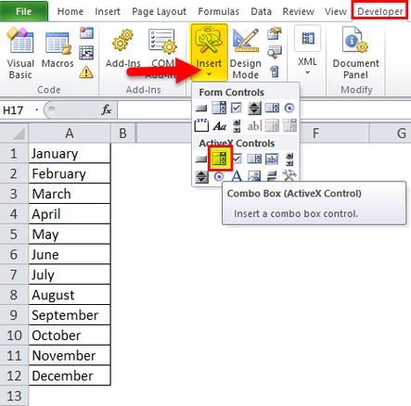Switch to the Insert ribbon tab
The height and width of the screenshot is (406, 411).
coord(108,12)
